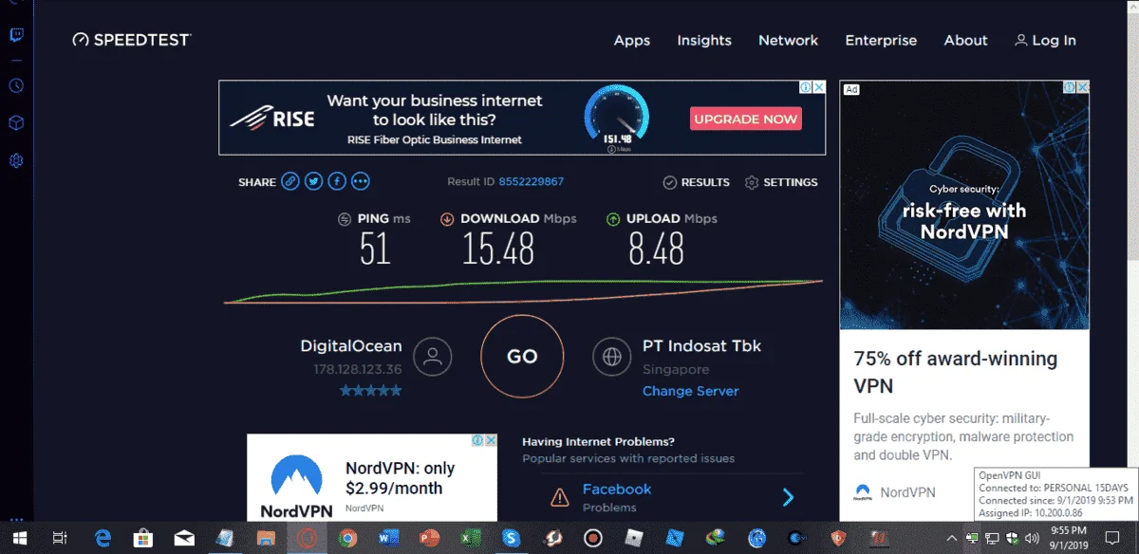Start the test with GO button
This screenshot has width=1139, height=554.
tap(522, 357)
